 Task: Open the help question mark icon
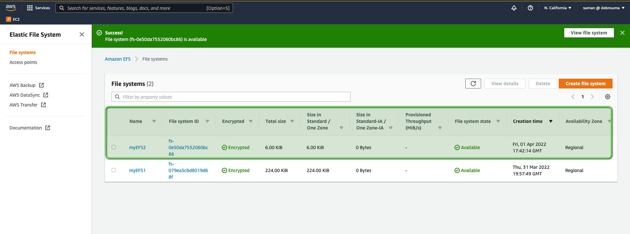pyautogui.click(x=530, y=8)
